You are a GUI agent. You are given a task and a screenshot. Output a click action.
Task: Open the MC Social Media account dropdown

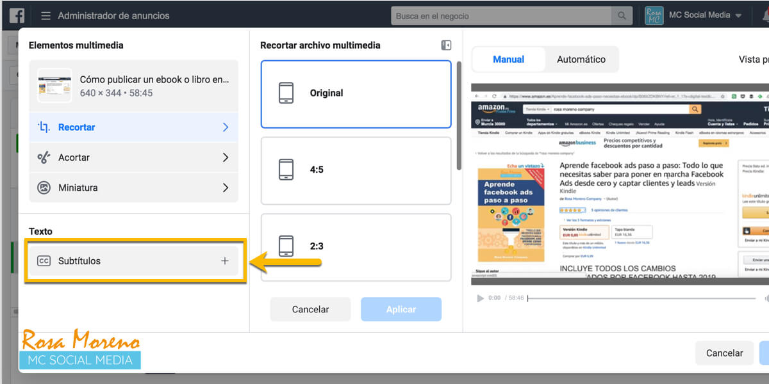click(705, 15)
